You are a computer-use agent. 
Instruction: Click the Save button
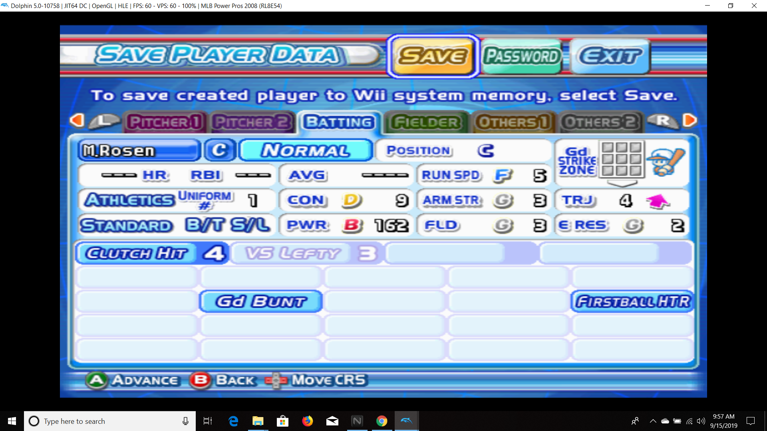[x=433, y=56]
